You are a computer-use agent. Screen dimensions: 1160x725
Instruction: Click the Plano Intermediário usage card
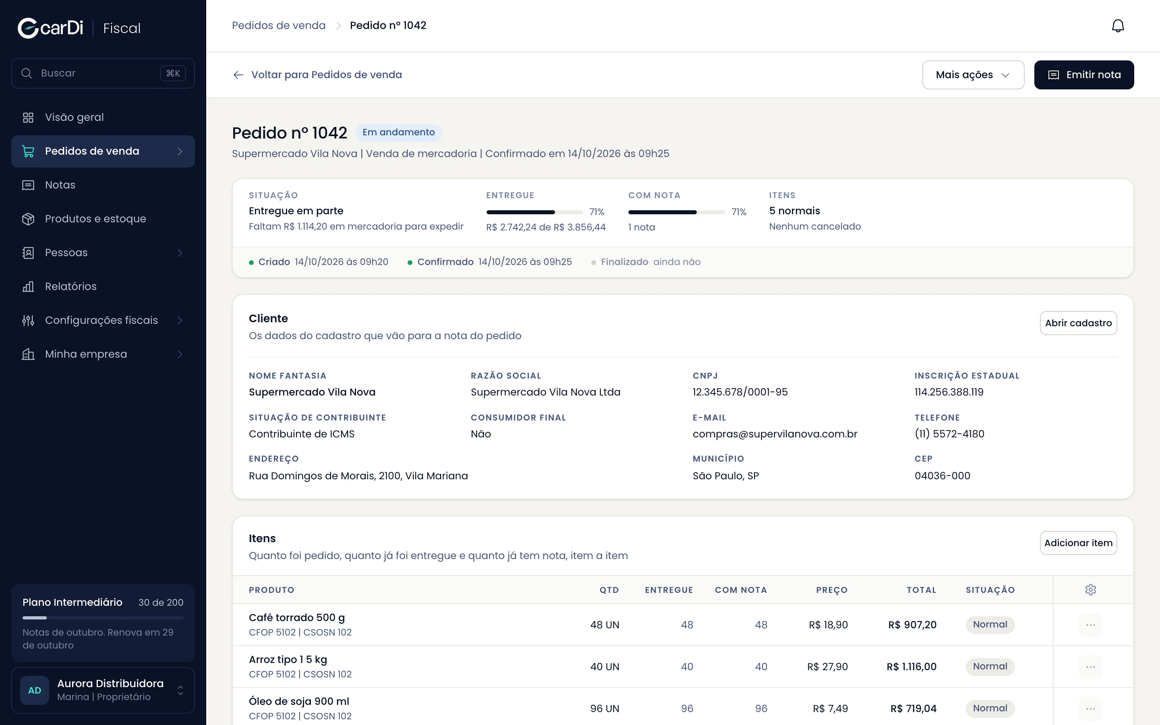tap(103, 623)
